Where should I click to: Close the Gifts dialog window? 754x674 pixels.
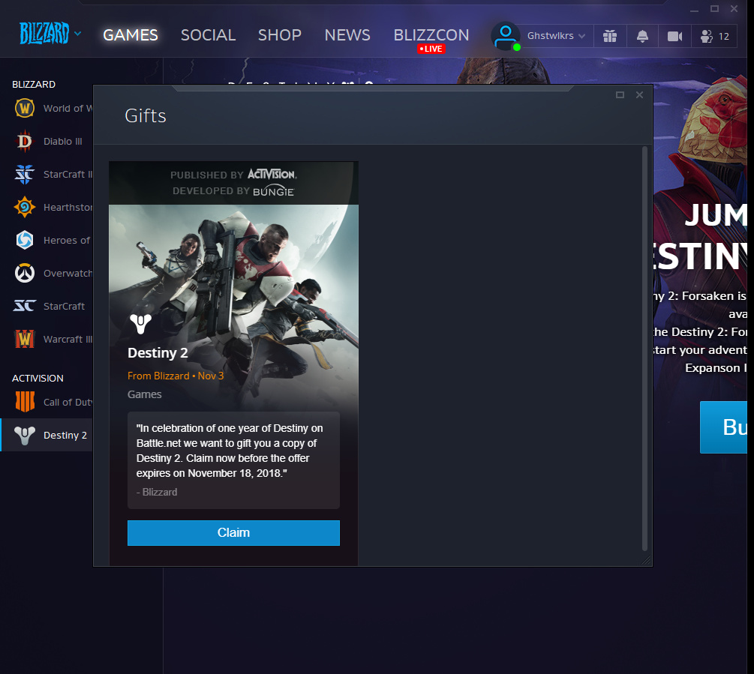pyautogui.click(x=639, y=94)
